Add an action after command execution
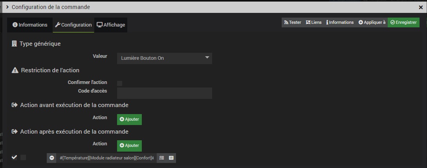 pos(129,146)
